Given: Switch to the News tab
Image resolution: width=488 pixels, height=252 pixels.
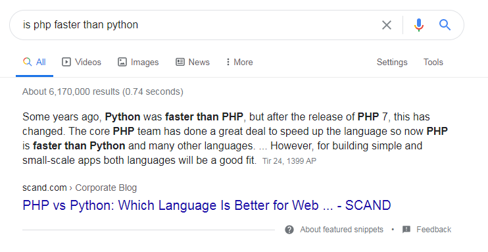Looking at the screenshot, I should coord(193,62).
